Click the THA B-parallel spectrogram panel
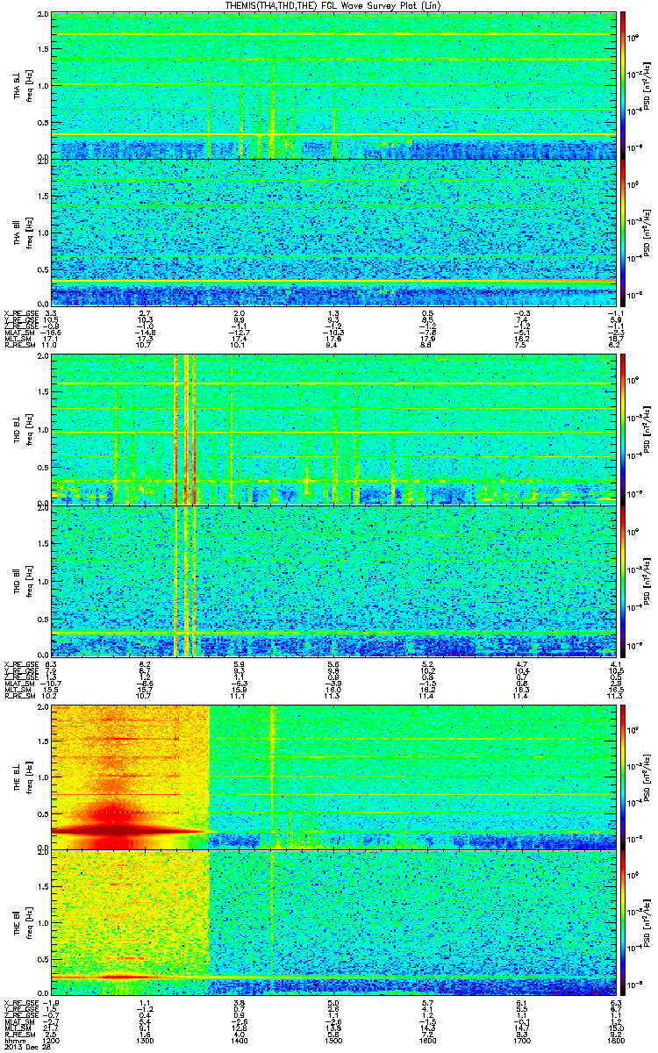 [x=333, y=232]
